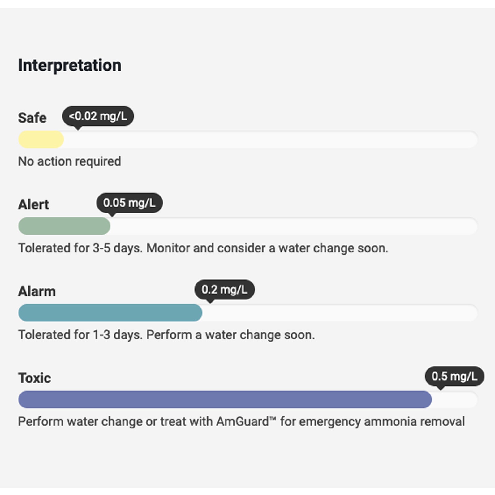Viewport: 495px width, 495px height.
Task: Click the empty track of Safe bar
Action: [269, 140]
